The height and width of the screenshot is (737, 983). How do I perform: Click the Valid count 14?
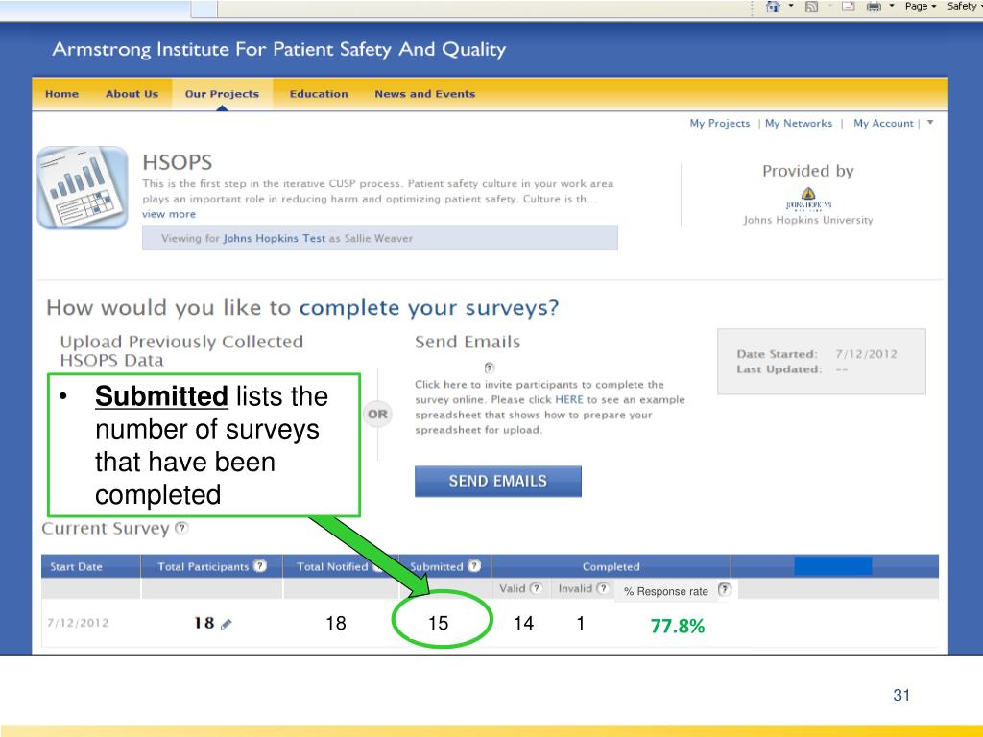pyautogui.click(x=523, y=623)
